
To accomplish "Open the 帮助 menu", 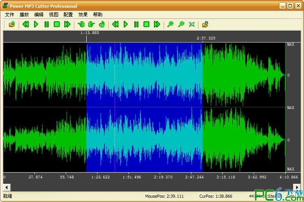I will click(98, 15).
